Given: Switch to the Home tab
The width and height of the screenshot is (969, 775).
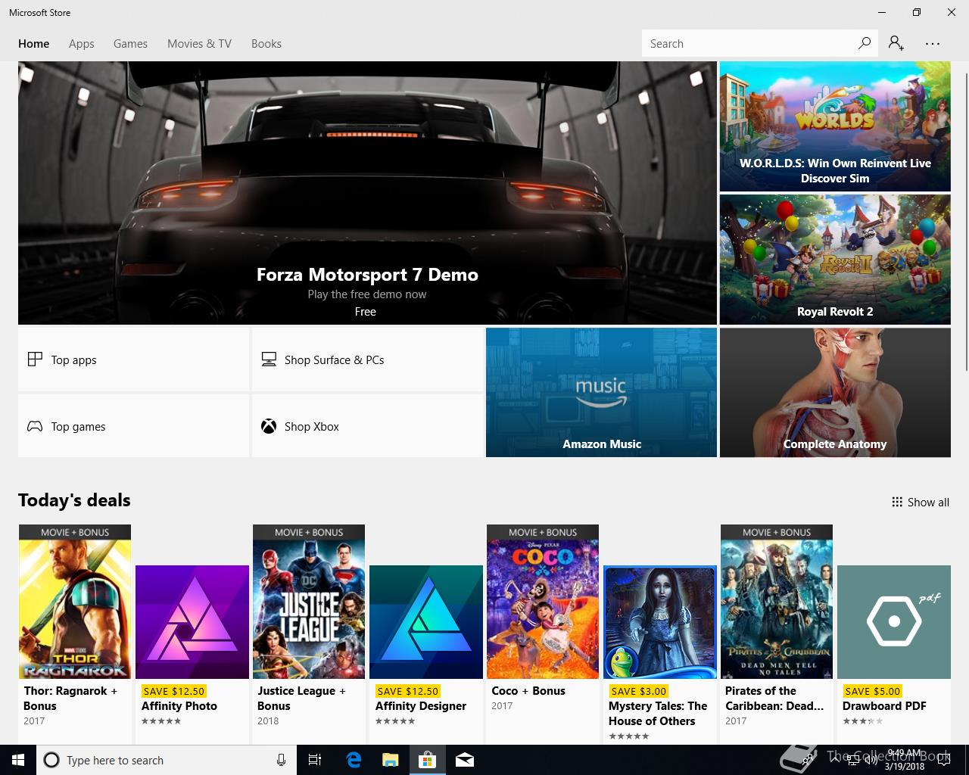Looking at the screenshot, I should coord(34,44).
